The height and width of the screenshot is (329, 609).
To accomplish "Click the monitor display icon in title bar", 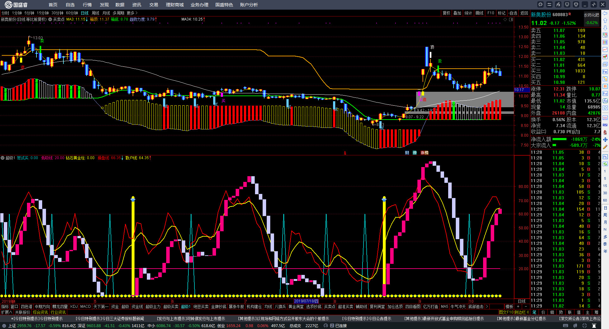I will coord(567,4).
